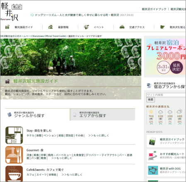Click today's sunny weather icon
The image size is (186, 182).
151,112
